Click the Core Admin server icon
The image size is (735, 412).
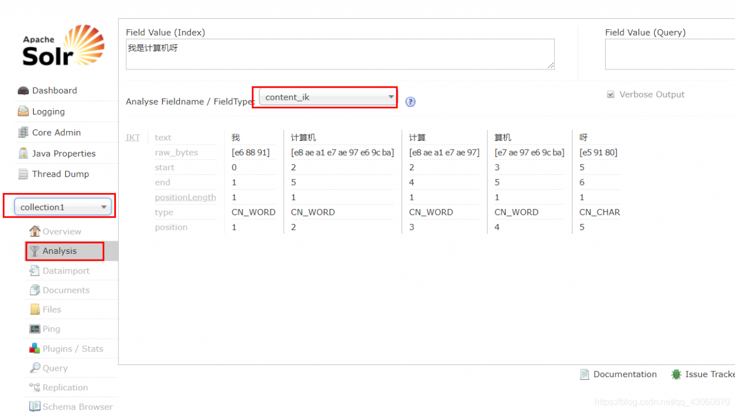point(23,132)
